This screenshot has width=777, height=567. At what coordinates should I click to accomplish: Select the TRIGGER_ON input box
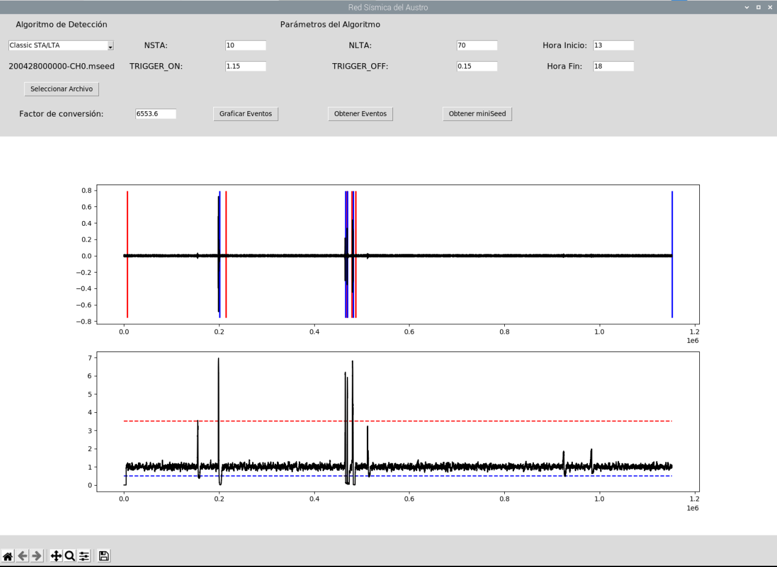tap(245, 67)
